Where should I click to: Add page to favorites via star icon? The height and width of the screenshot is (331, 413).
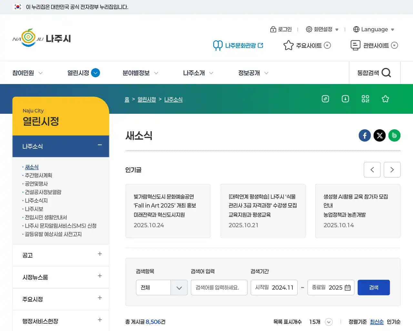385,99
